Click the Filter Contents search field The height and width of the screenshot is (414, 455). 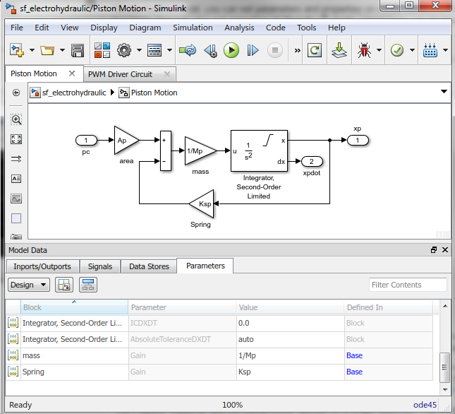408,285
